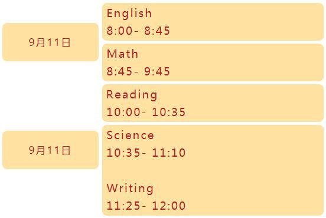Viewport: 326px width, 218px height.
Task: Click the 11:25- 12:00 time range
Action: (x=146, y=206)
